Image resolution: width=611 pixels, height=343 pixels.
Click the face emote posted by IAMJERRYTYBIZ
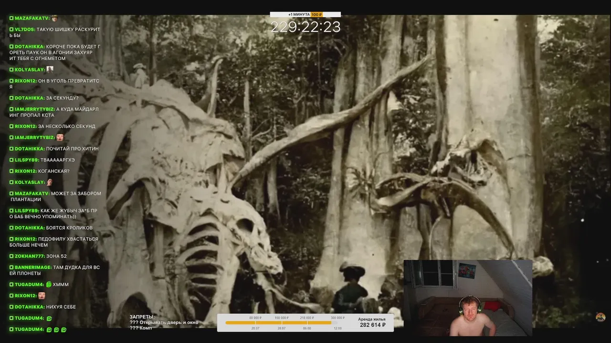tap(60, 138)
